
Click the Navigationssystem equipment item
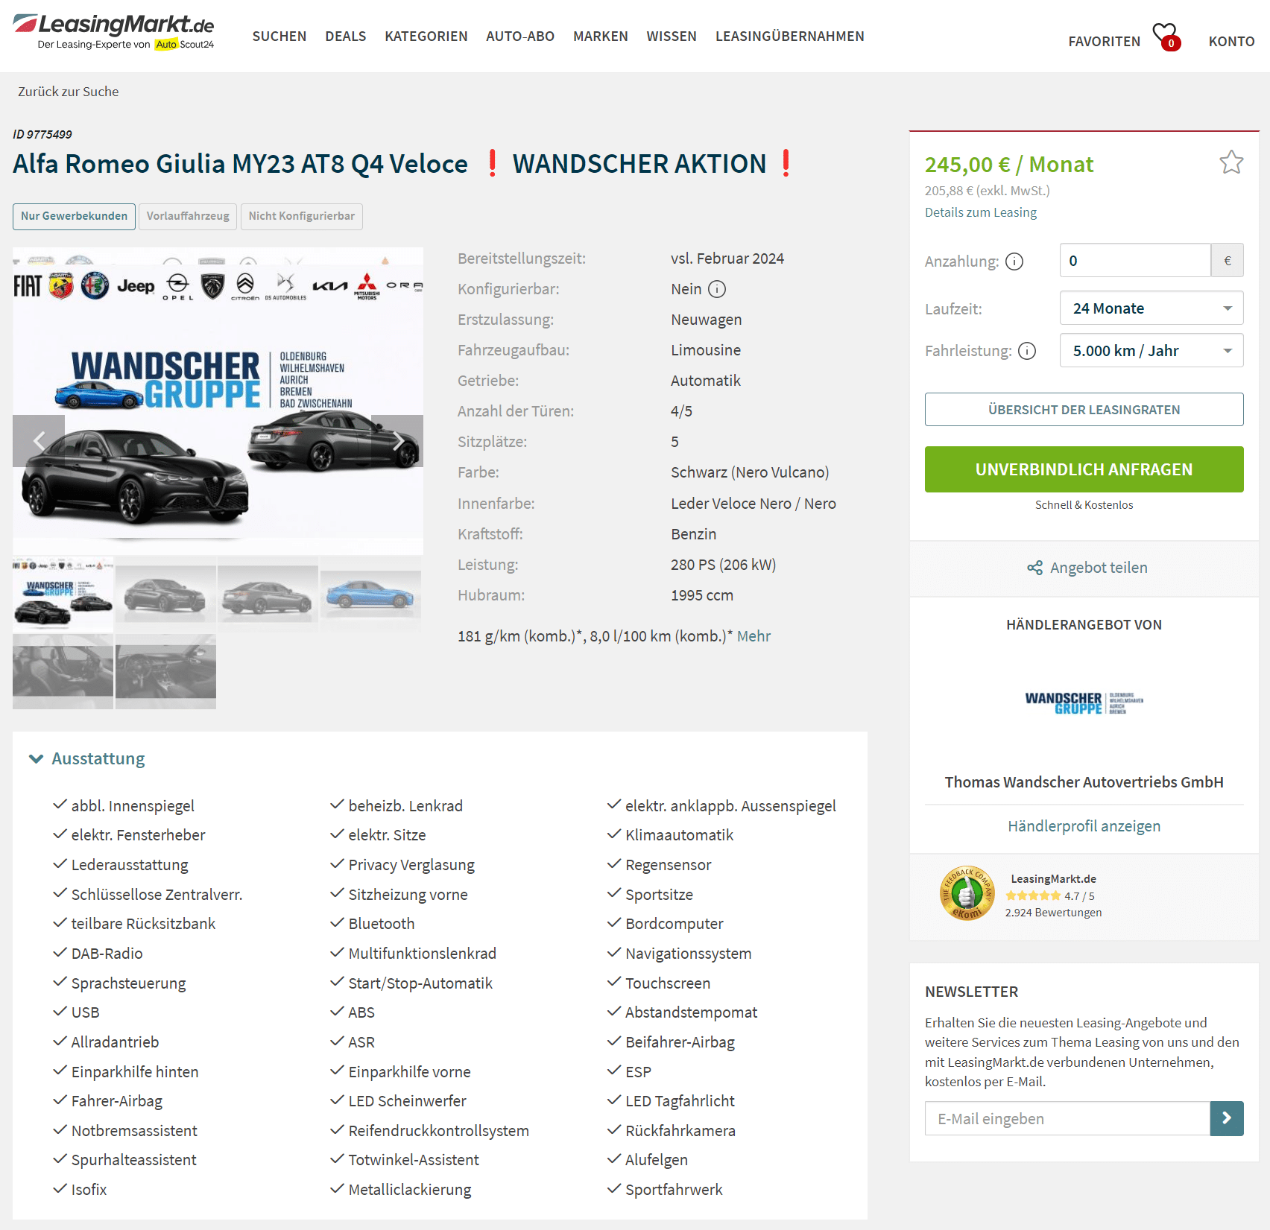pyautogui.click(x=689, y=954)
